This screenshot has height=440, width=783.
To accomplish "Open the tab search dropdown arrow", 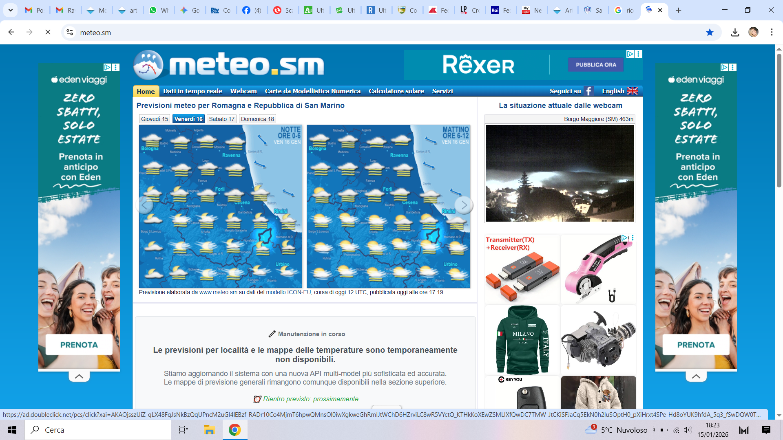I will click(10, 10).
